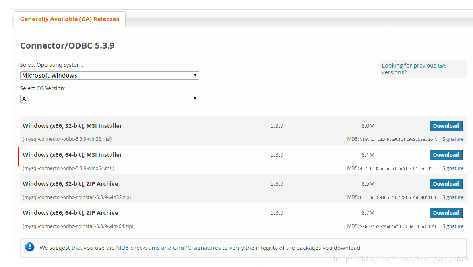Click version 5.3.9 in 64-bit ZIP row
This screenshot has height=267, width=473.
pyautogui.click(x=277, y=212)
